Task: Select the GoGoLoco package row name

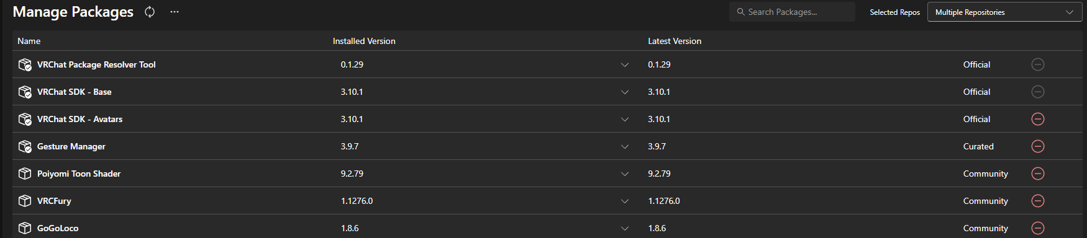Action: 58,228
